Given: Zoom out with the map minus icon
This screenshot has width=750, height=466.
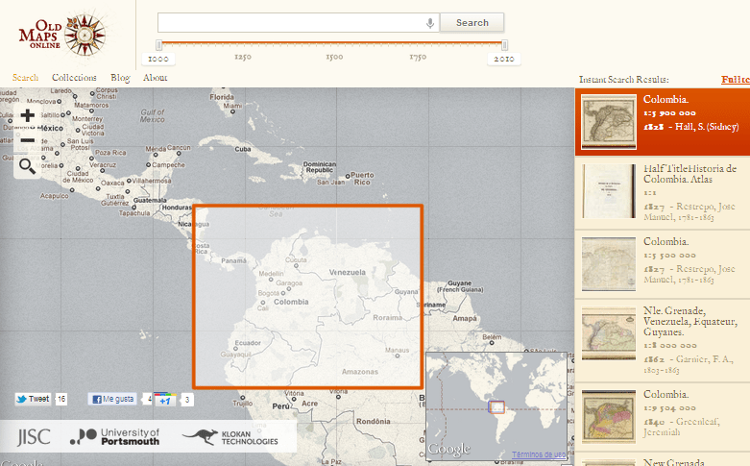Looking at the screenshot, I should tap(27, 140).
